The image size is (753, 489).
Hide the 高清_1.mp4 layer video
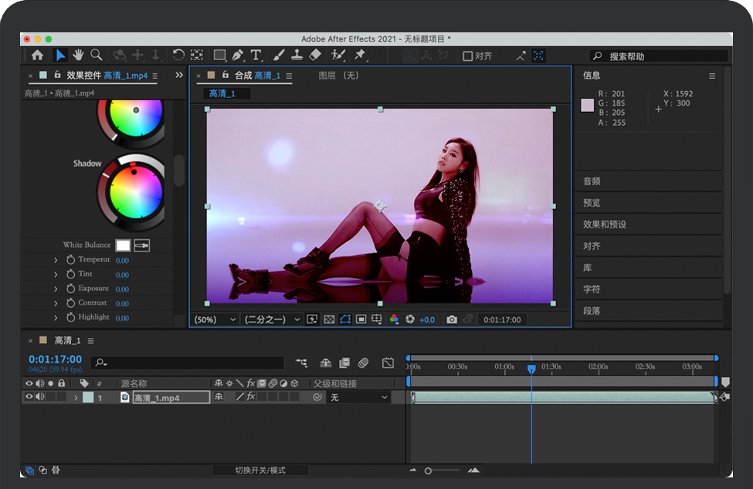tap(29, 397)
